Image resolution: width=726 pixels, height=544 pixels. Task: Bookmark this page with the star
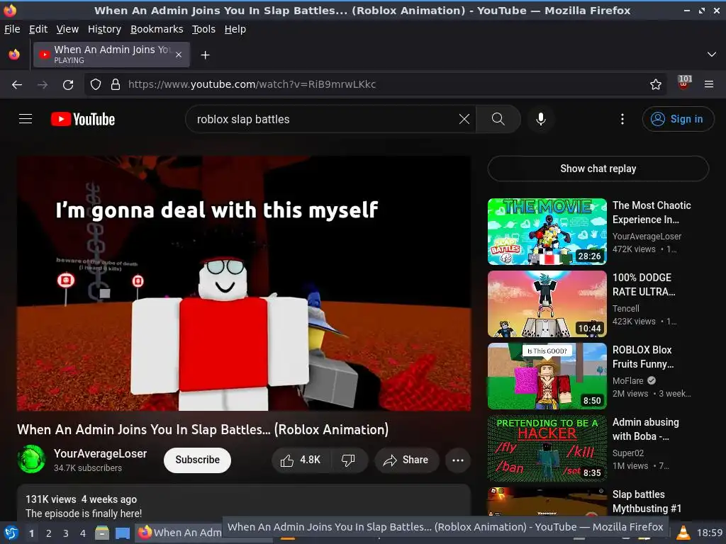pos(655,84)
